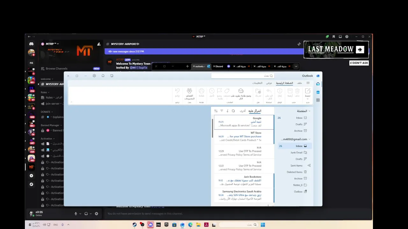This screenshot has width=408, height=229.
Task: Expand the MTRP server name dropdown
Action: pyautogui.click(x=52, y=44)
